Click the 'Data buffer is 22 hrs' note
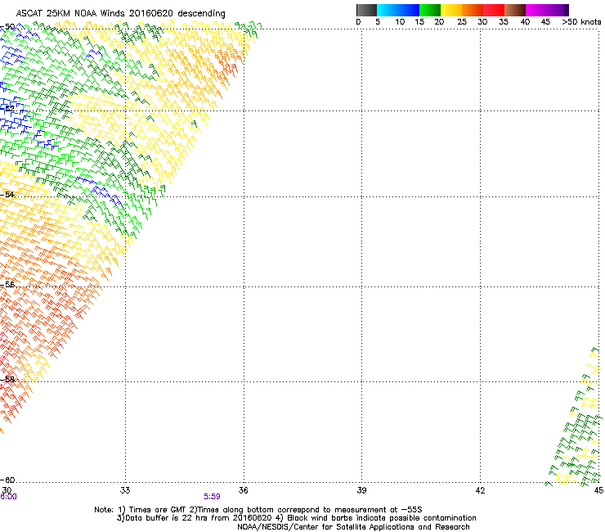The width and height of the screenshot is (605, 532). 296,518
